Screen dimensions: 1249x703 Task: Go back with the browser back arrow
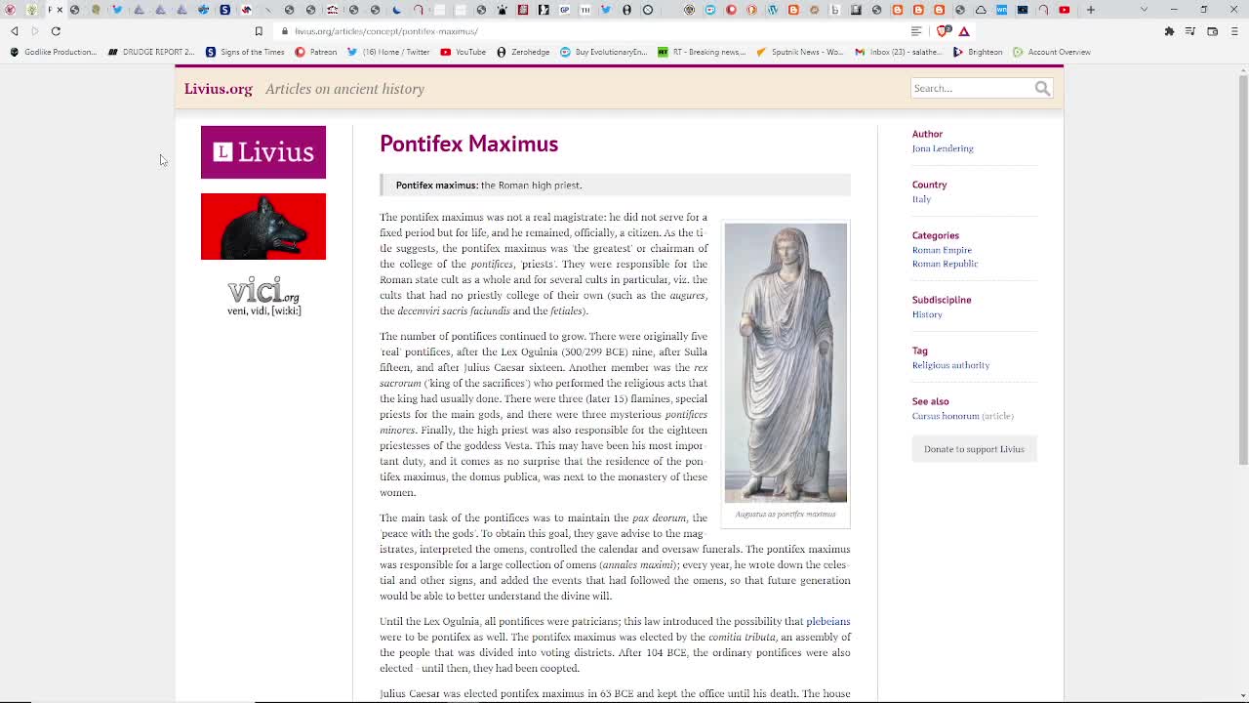point(14,31)
